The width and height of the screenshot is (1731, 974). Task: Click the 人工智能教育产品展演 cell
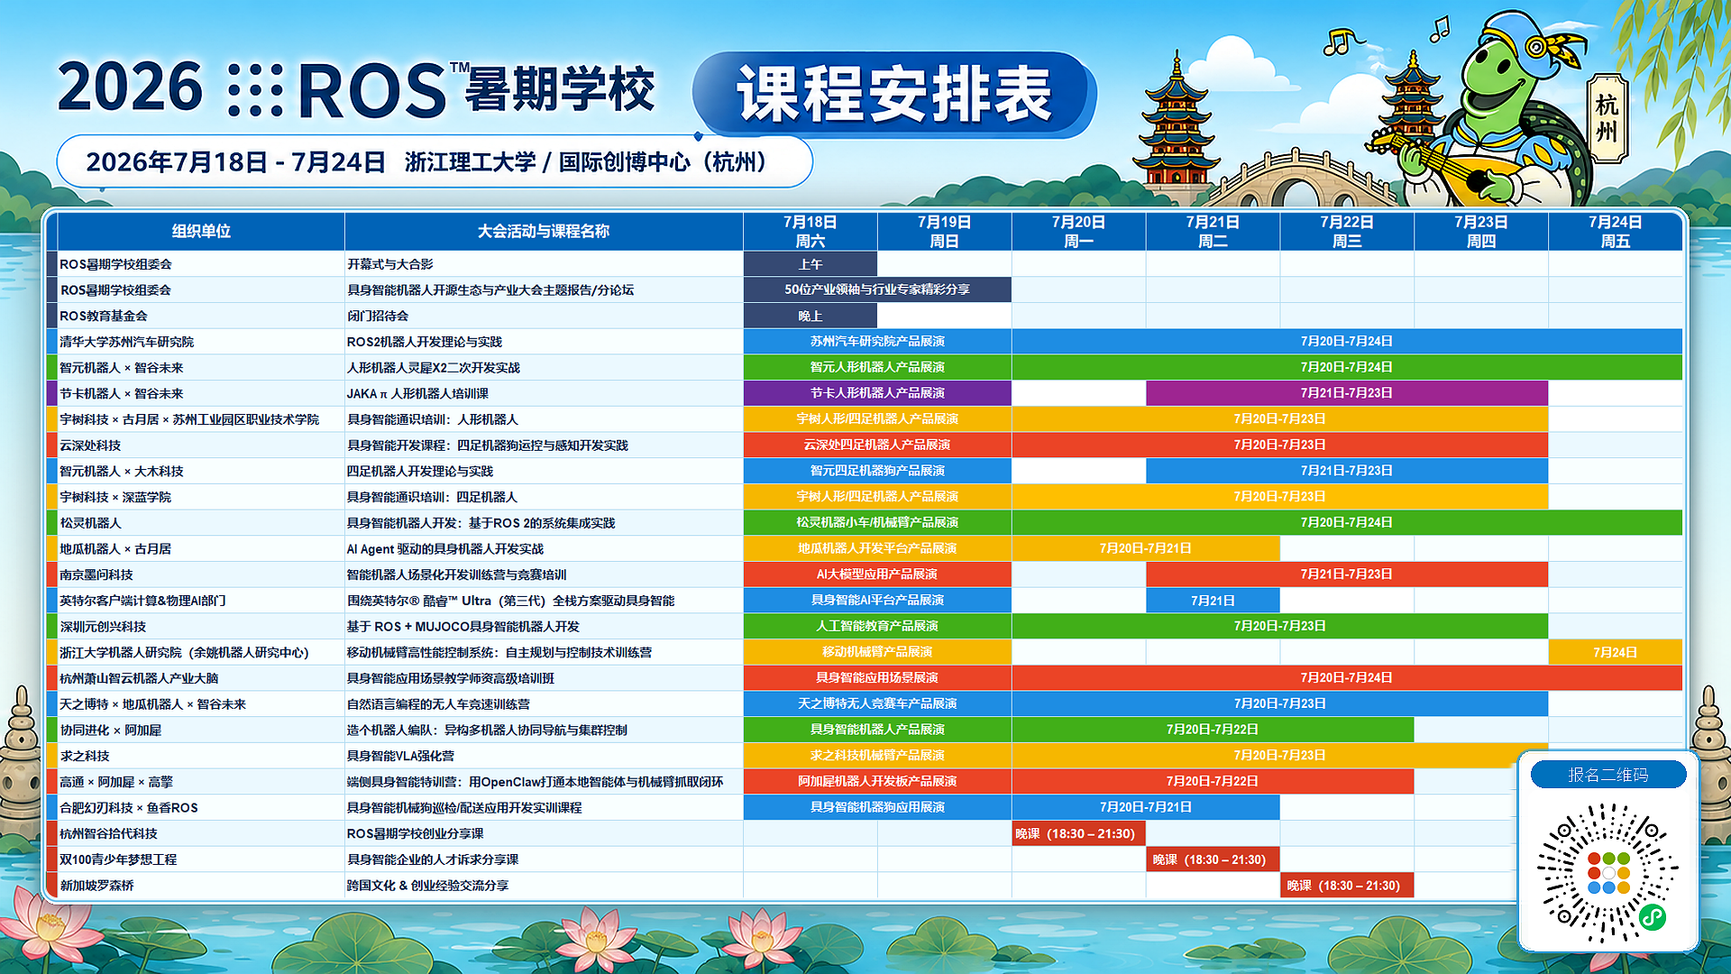pyautogui.click(x=877, y=627)
